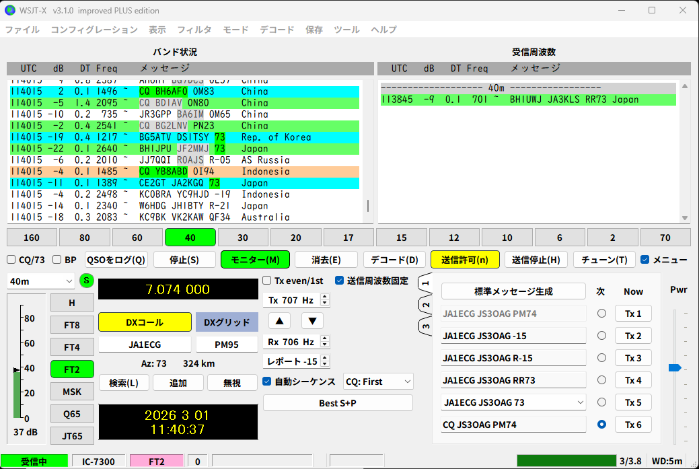The width and height of the screenshot is (699, 469).
Task: Shift Tx frequency up with the up-arrow button
Action: [279, 321]
